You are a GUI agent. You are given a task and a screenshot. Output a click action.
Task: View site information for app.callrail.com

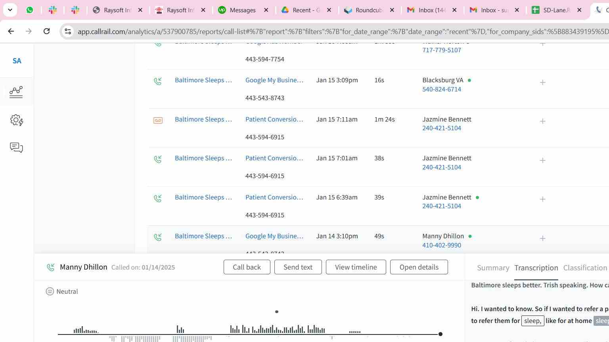tap(68, 31)
